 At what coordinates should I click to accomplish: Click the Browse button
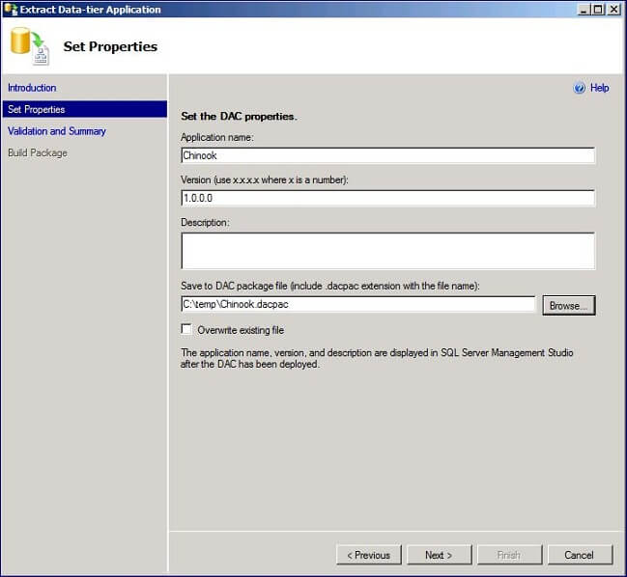(569, 306)
